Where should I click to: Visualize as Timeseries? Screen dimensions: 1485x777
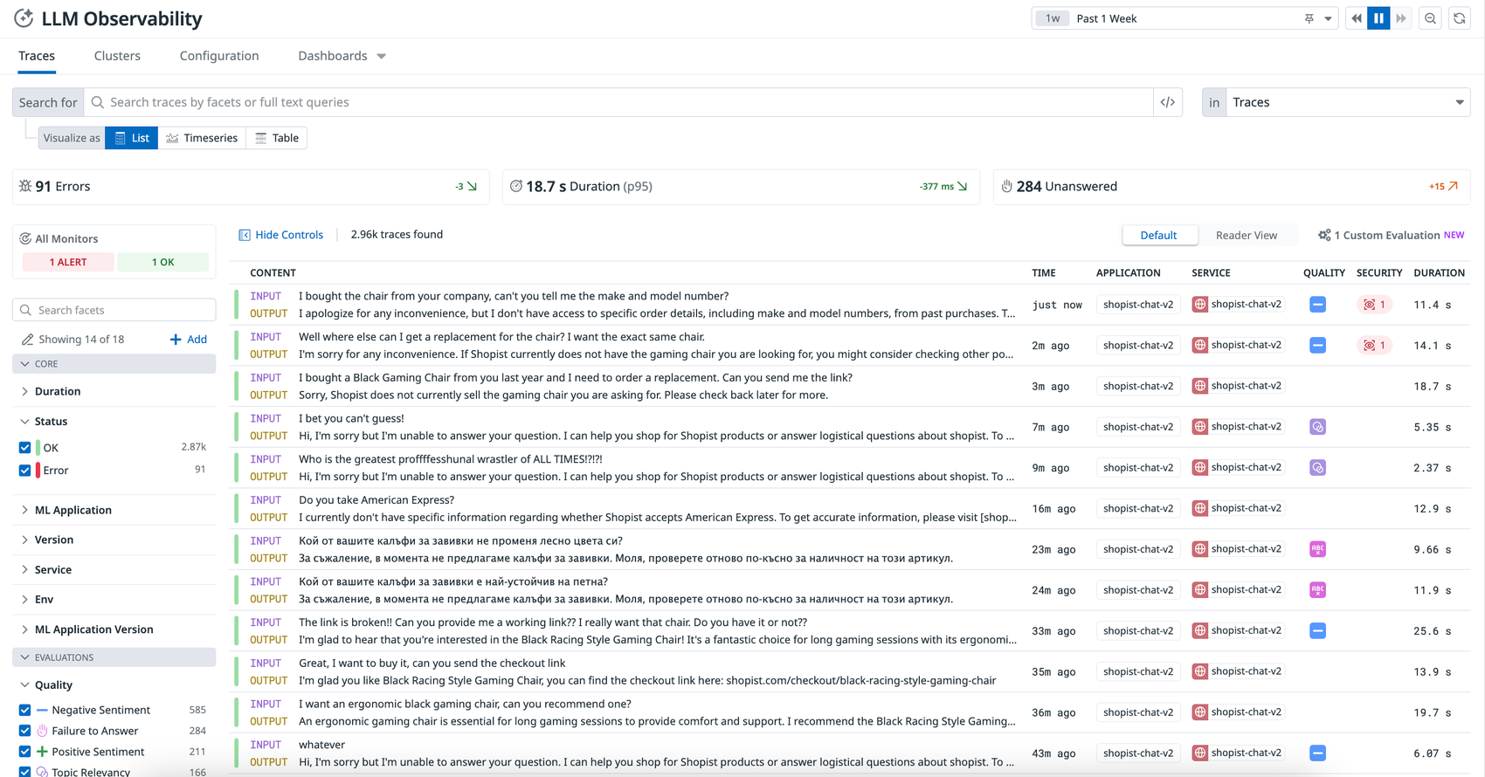tap(202, 138)
